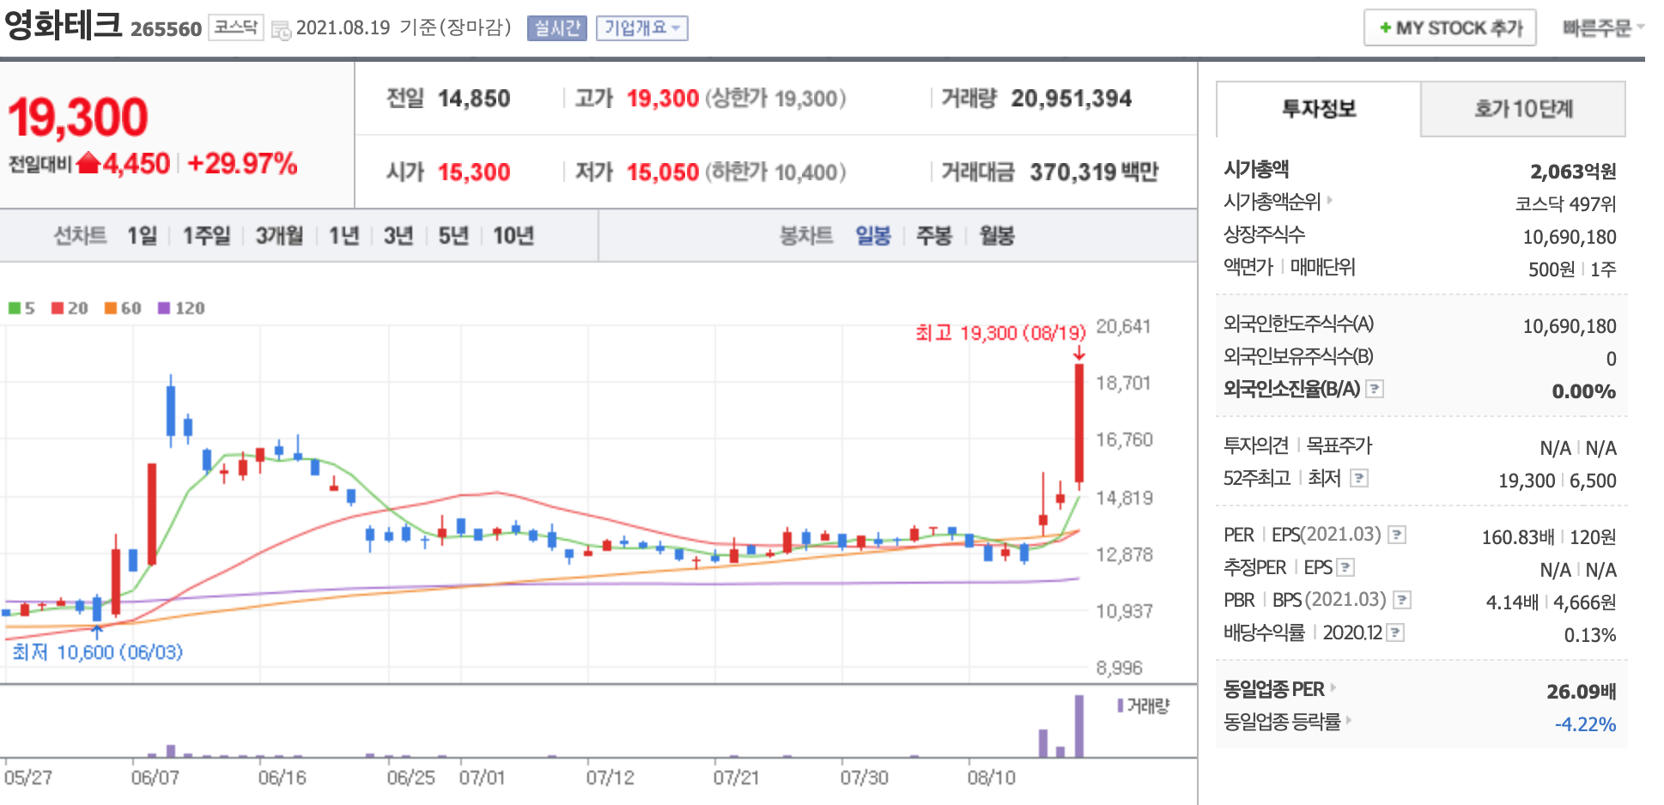Click the 코스닥 497위 ranking value

(1565, 204)
